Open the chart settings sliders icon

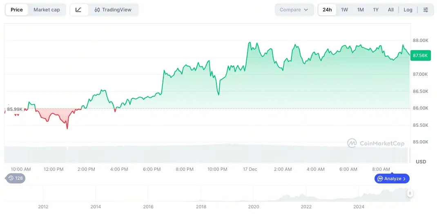426,10
